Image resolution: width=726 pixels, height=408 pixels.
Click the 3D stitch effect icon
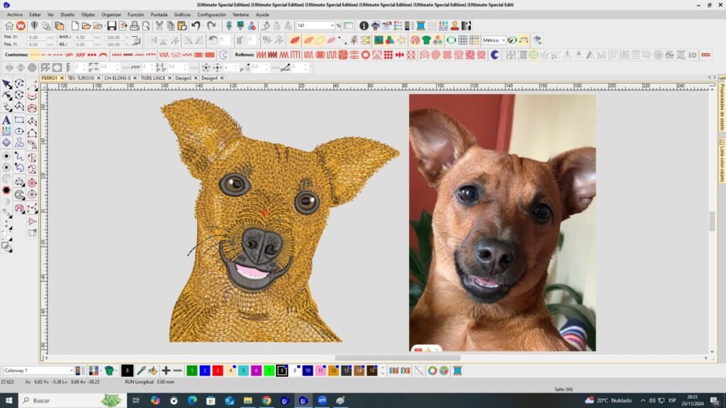point(692,55)
